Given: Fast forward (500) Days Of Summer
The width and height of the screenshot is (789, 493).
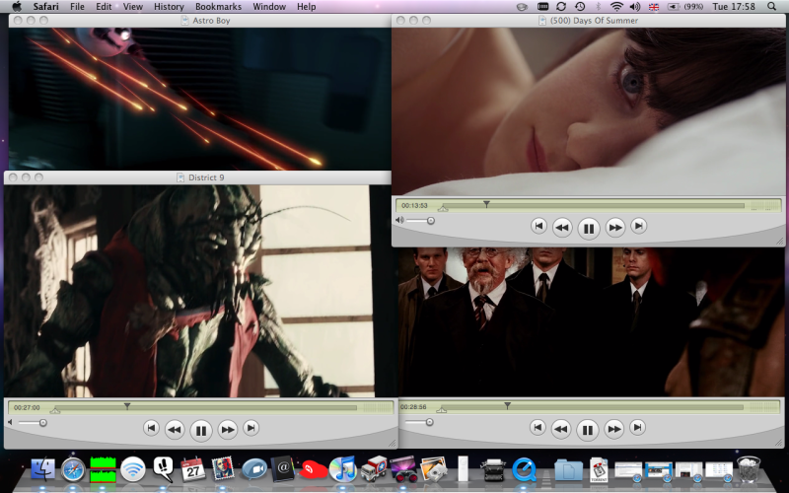Looking at the screenshot, I should point(614,228).
